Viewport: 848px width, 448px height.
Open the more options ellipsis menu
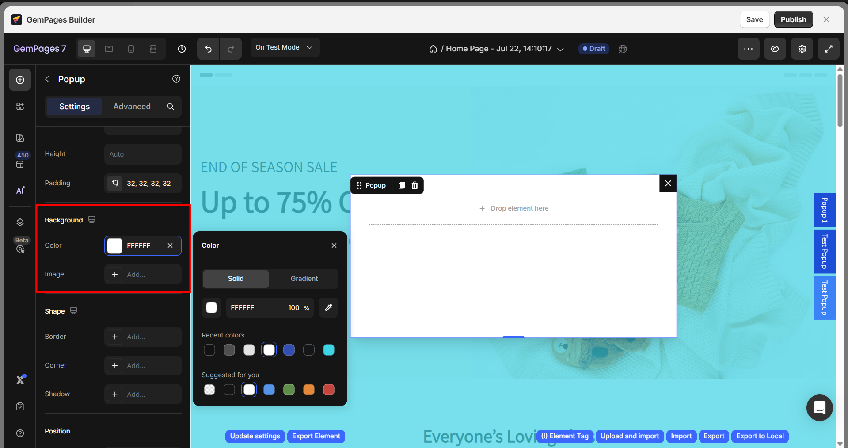point(748,49)
